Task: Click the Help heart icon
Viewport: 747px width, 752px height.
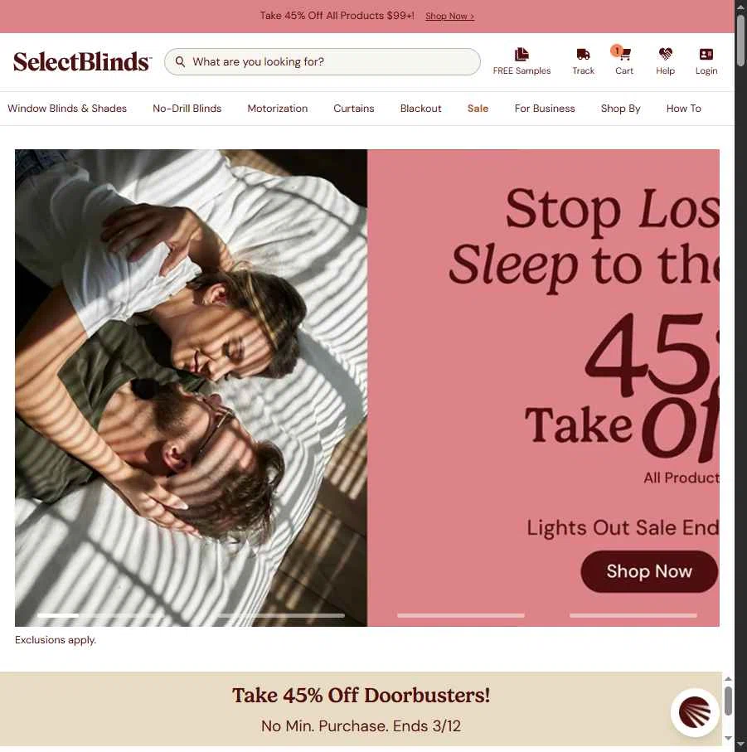Action: point(665,54)
